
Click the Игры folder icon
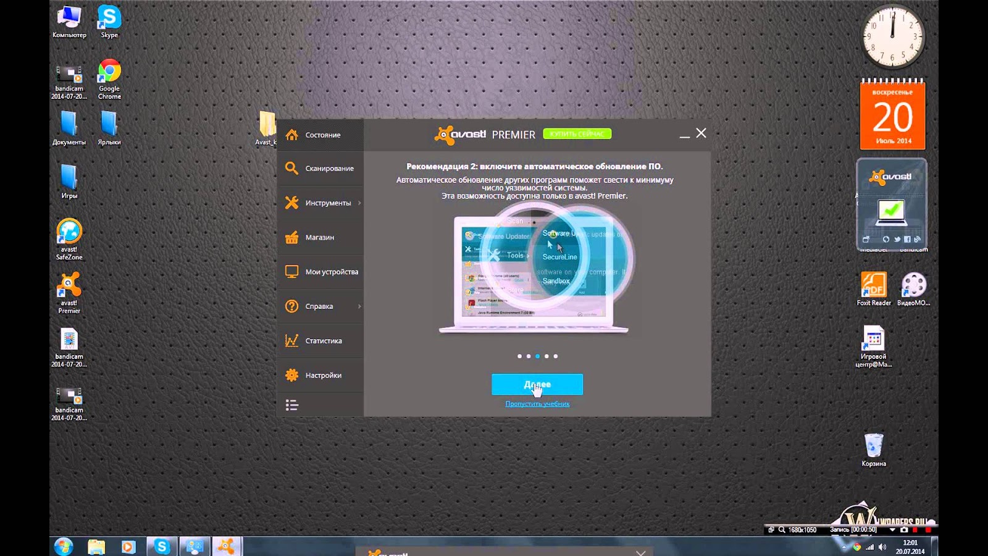[x=69, y=182]
